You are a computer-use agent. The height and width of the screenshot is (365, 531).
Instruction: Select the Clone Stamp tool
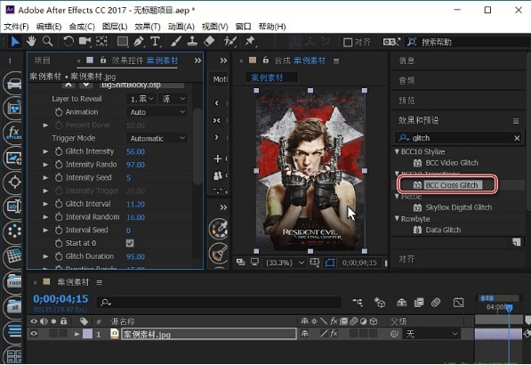click(x=192, y=41)
